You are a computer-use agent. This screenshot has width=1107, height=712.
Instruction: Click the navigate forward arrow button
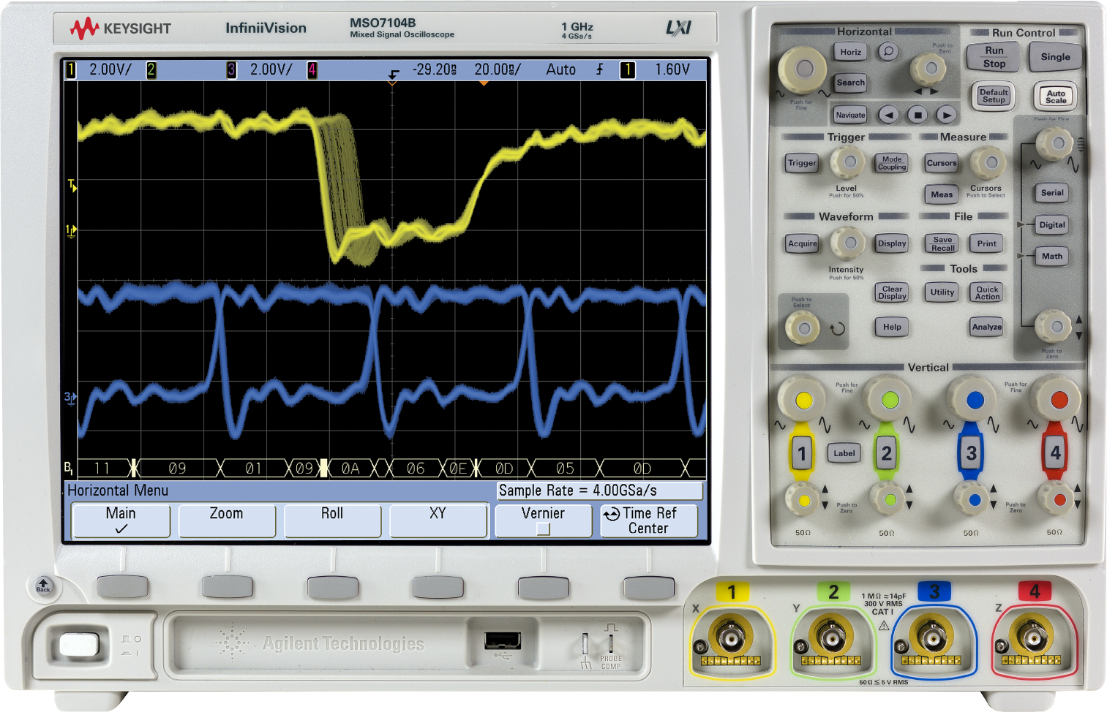click(x=947, y=115)
